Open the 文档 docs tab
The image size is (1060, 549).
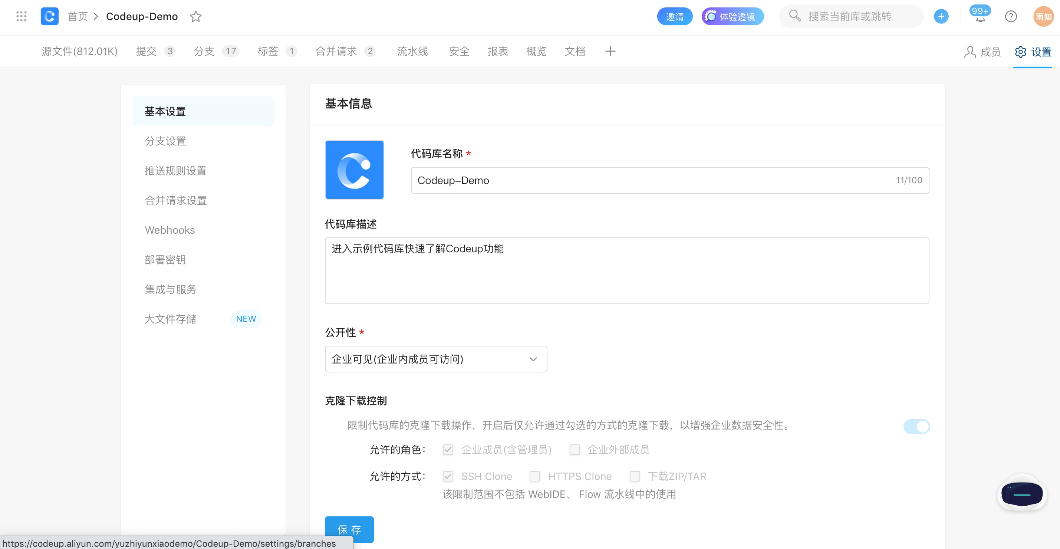(575, 51)
